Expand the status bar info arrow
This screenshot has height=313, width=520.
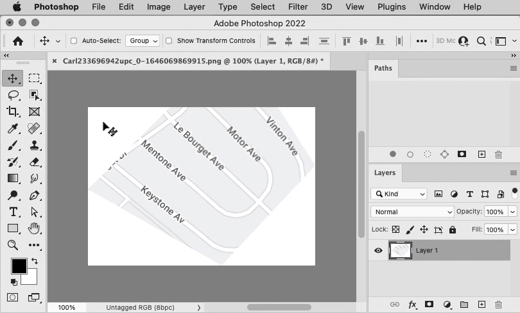(x=198, y=308)
